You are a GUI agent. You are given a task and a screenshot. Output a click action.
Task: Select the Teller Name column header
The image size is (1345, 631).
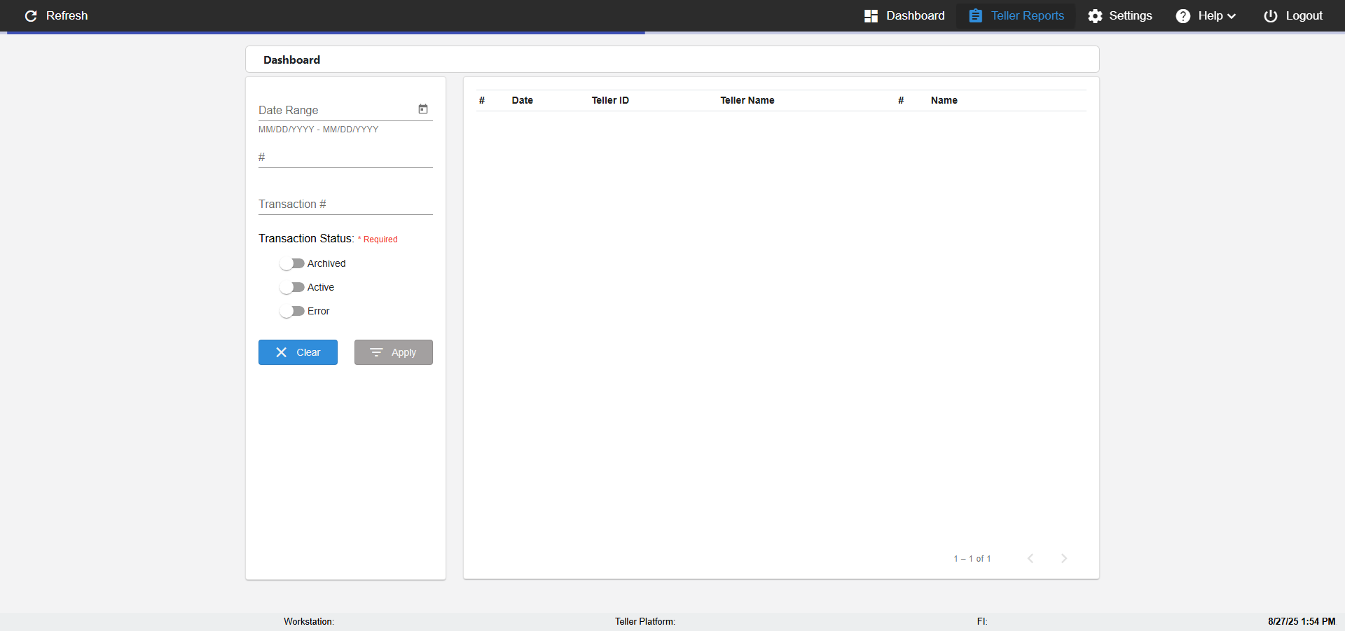click(747, 100)
